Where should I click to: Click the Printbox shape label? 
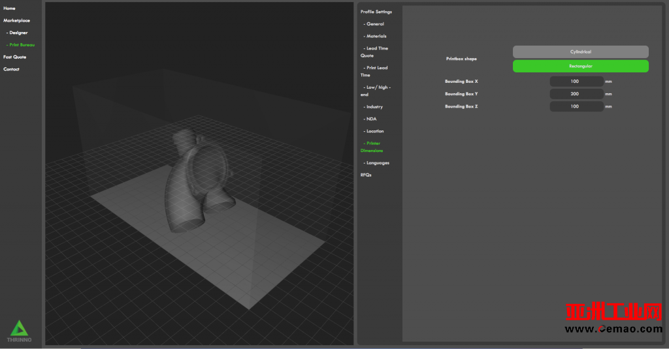[461, 59]
